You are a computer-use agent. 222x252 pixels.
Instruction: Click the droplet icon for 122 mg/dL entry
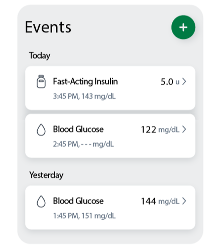41,130
